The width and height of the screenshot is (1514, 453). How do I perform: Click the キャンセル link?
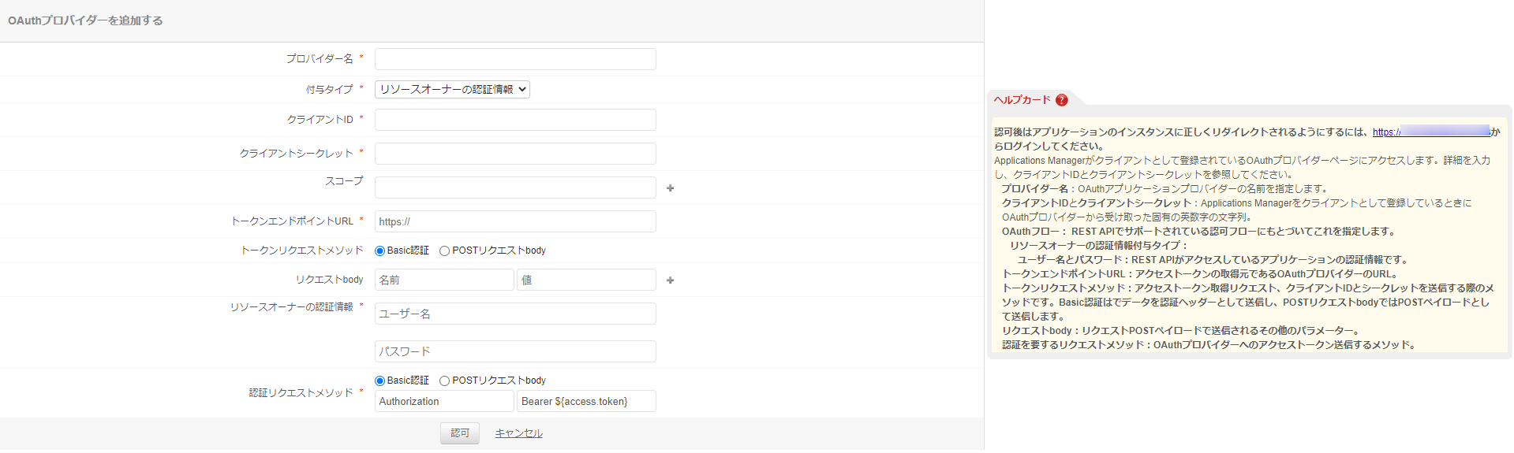click(518, 433)
